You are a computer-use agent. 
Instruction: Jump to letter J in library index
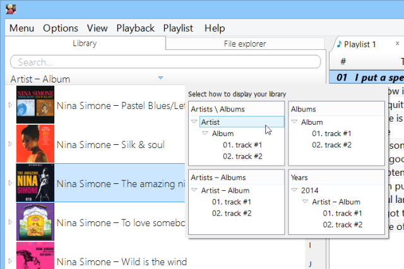(x=310, y=263)
